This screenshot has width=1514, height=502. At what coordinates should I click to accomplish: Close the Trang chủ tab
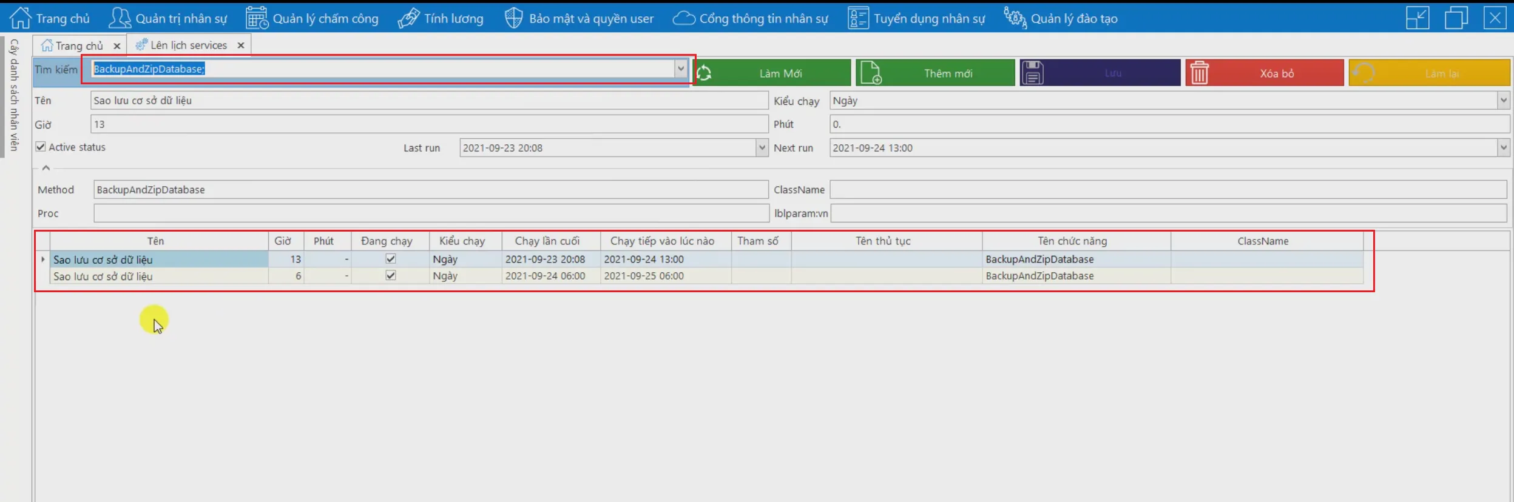(x=117, y=46)
